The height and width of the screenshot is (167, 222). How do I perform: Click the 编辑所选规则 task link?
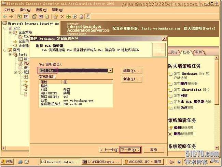pos(184,128)
